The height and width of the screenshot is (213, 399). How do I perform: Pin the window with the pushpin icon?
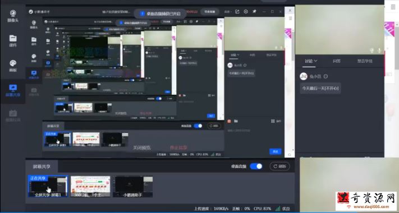click(x=254, y=12)
